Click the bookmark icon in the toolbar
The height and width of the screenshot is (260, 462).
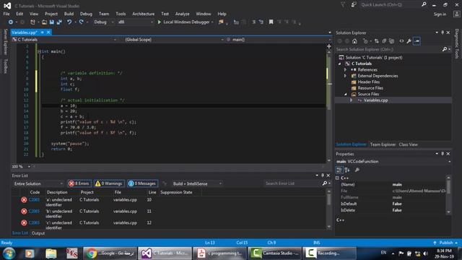coord(271,22)
